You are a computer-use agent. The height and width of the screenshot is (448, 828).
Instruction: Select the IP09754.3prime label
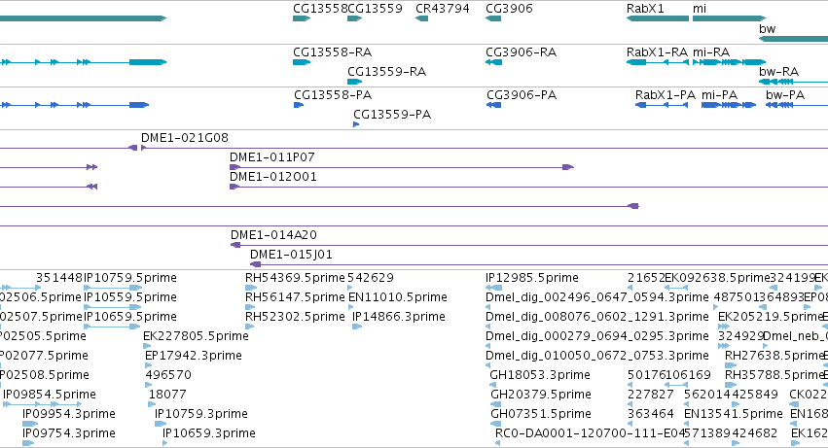(x=69, y=433)
